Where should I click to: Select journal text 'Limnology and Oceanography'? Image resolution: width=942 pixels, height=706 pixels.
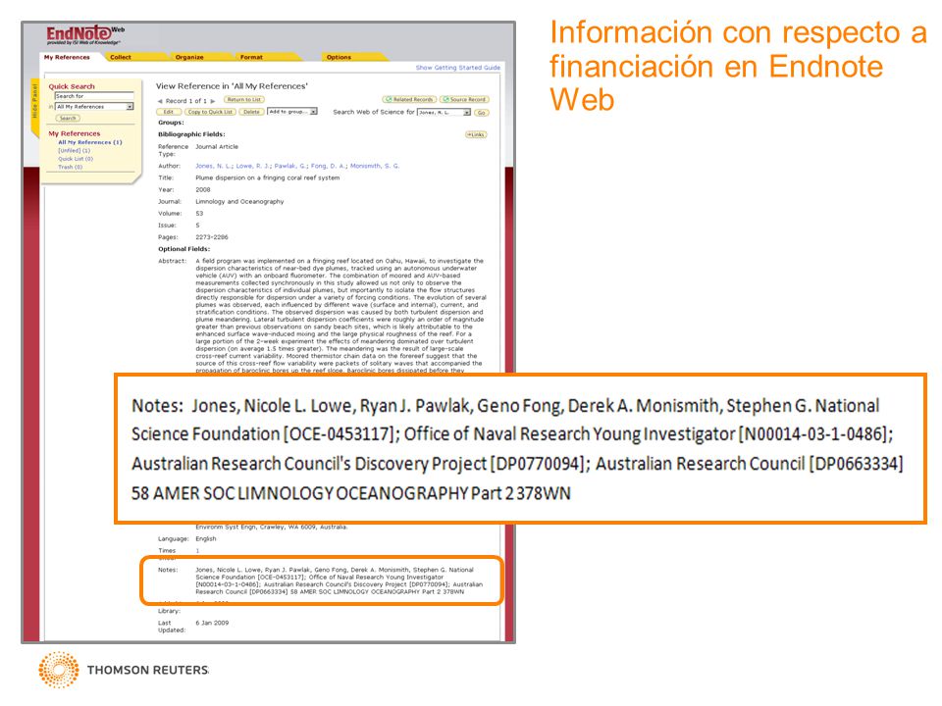point(239,202)
